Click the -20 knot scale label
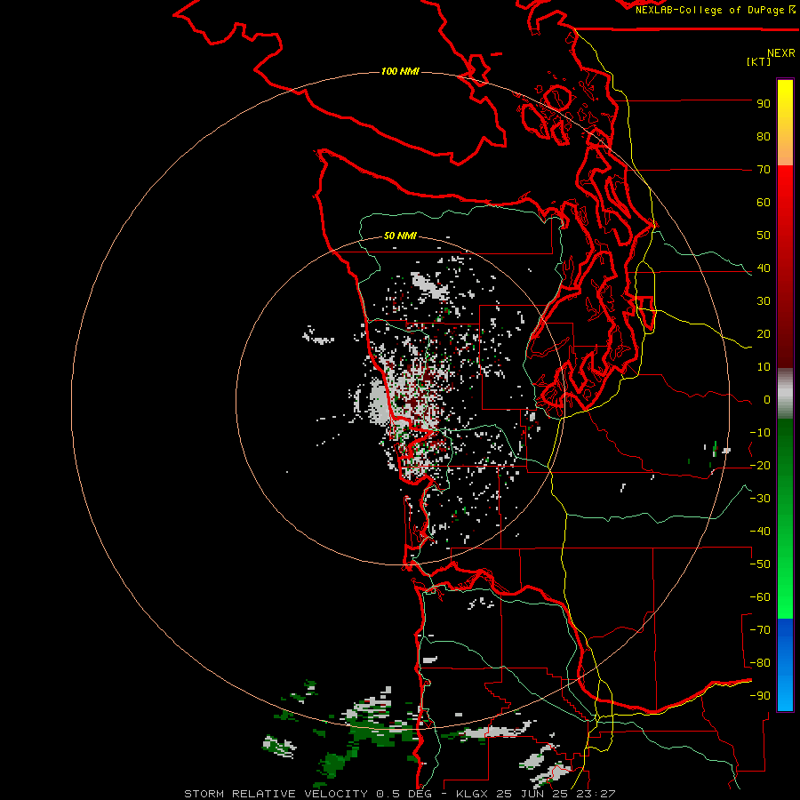800x800 pixels. tap(760, 466)
